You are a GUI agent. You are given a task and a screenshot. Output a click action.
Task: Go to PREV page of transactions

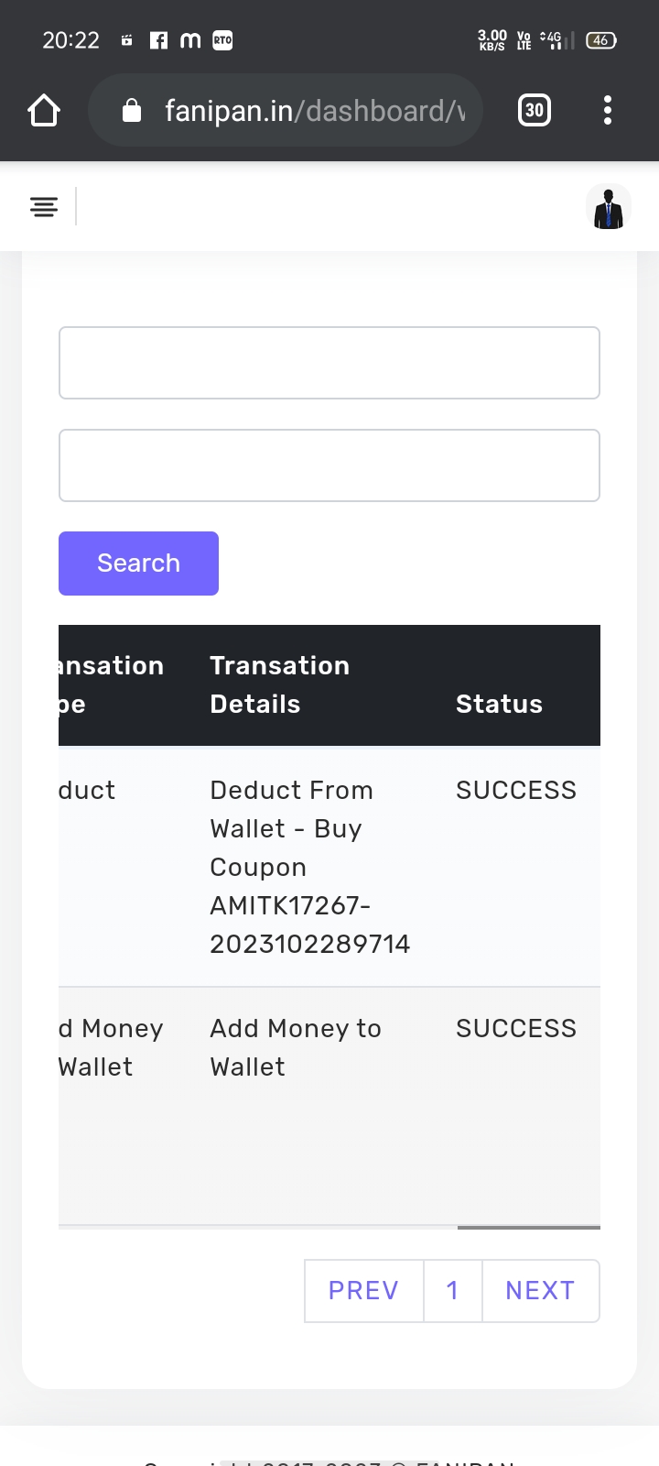coord(363,1290)
